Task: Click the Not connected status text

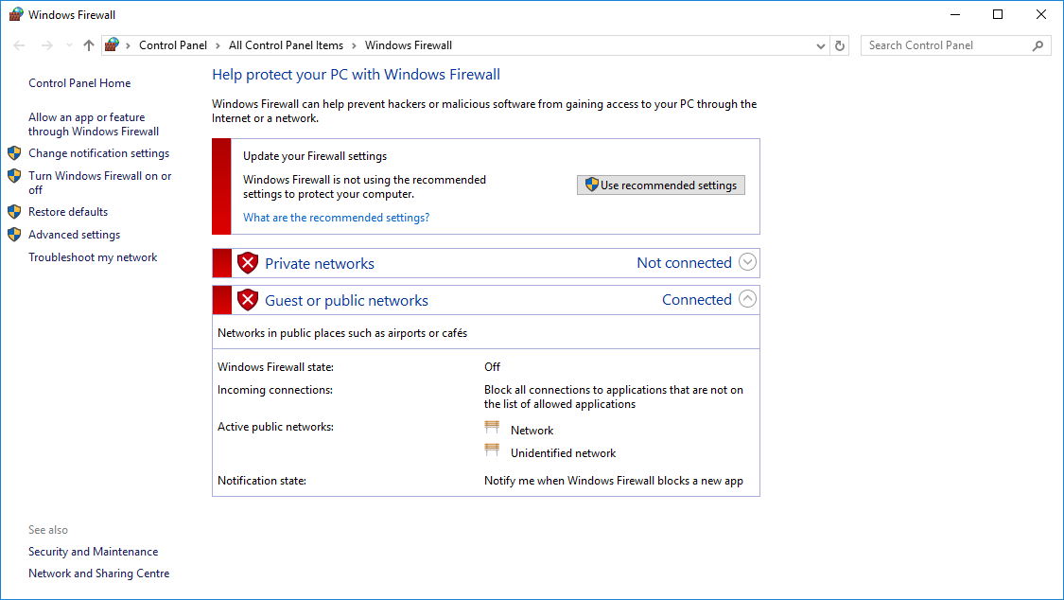Action: [684, 263]
